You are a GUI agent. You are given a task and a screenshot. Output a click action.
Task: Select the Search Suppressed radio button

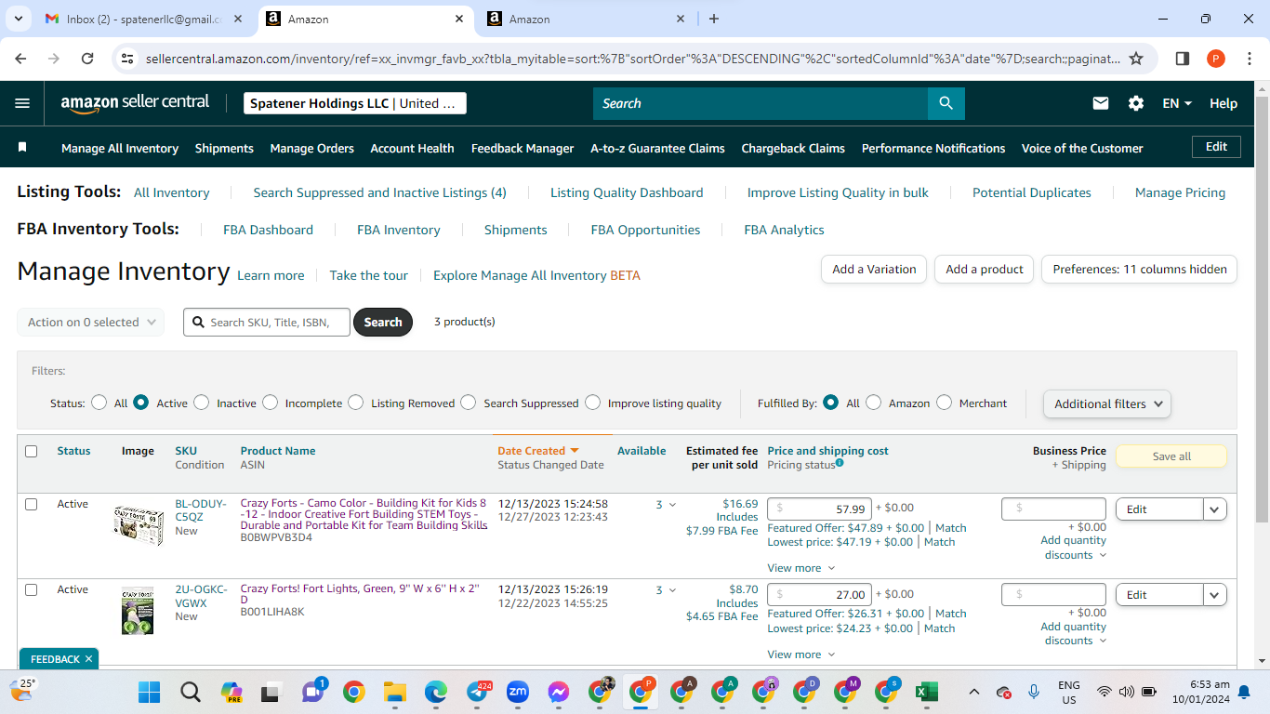(469, 403)
